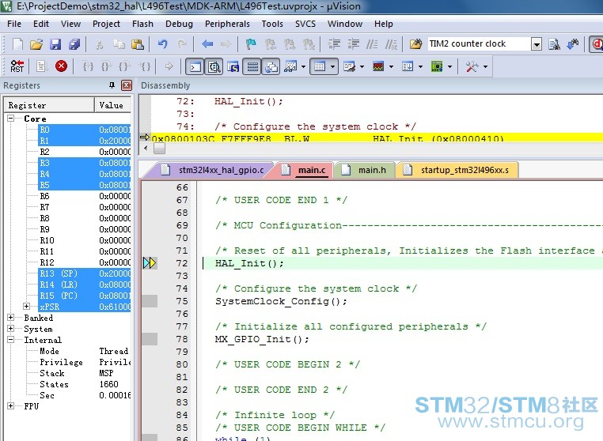
Task: Toggle the Disassembly window
Action: click(214, 67)
